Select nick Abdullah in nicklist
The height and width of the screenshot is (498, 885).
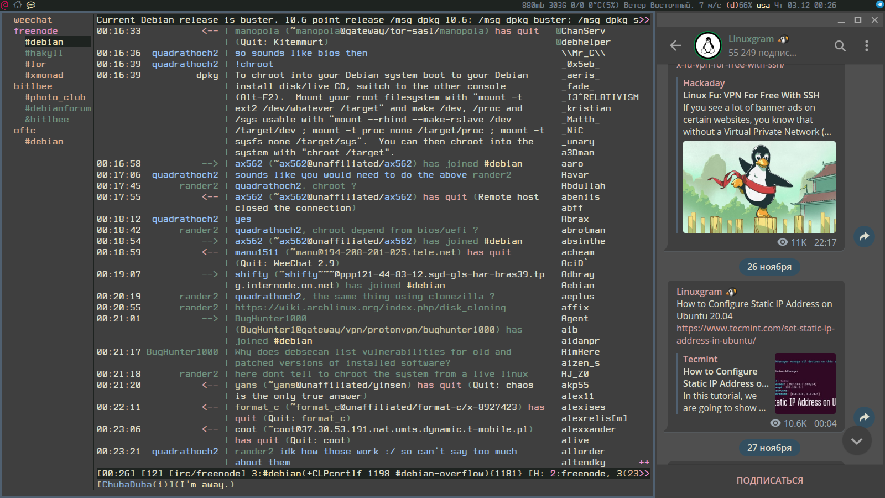coord(583,186)
